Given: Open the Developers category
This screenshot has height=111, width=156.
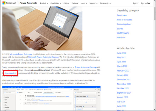Looking at the screenshot, I should [122, 15].
